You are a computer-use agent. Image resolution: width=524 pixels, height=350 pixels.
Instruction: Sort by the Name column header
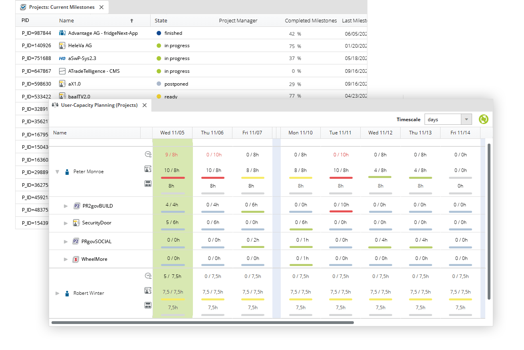click(x=67, y=21)
